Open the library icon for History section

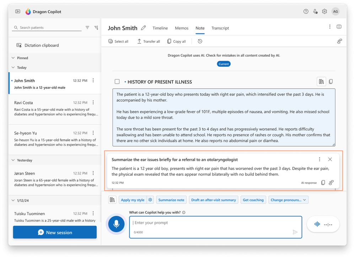(321, 81)
